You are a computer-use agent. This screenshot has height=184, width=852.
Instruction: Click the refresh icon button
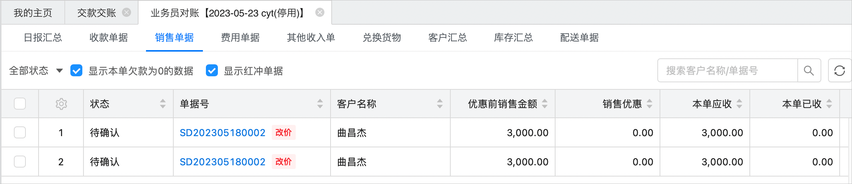(840, 71)
